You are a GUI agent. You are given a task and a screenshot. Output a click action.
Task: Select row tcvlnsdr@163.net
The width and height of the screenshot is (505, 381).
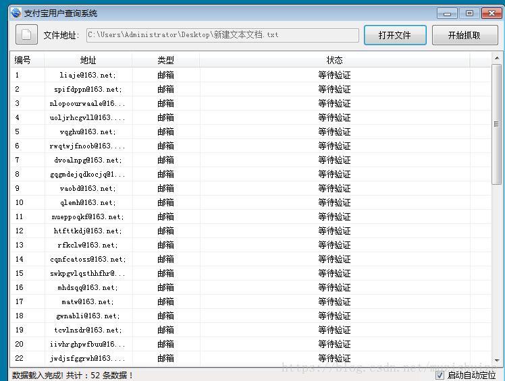pyautogui.click(x=251, y=330)
